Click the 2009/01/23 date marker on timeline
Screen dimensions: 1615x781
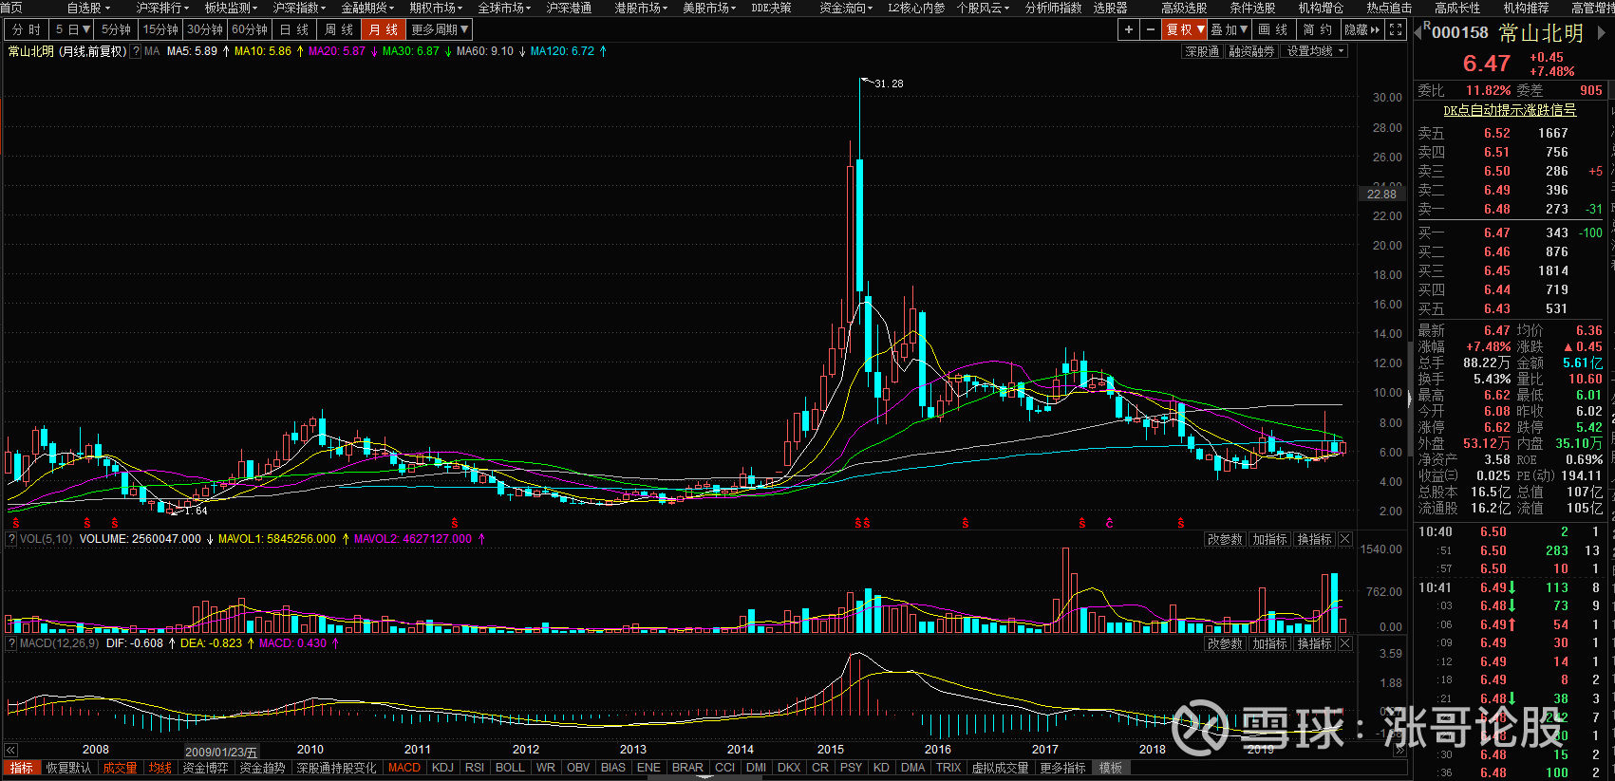[220, 752]
